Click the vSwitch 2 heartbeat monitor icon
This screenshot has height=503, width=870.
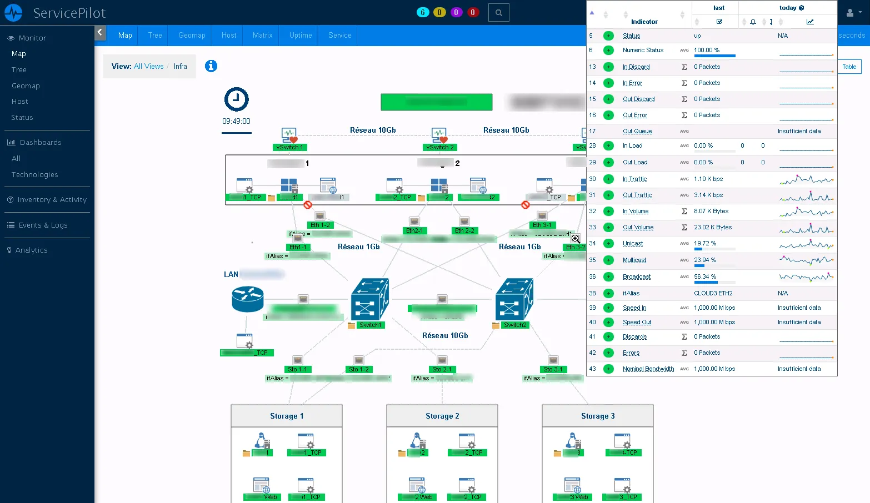439,135
